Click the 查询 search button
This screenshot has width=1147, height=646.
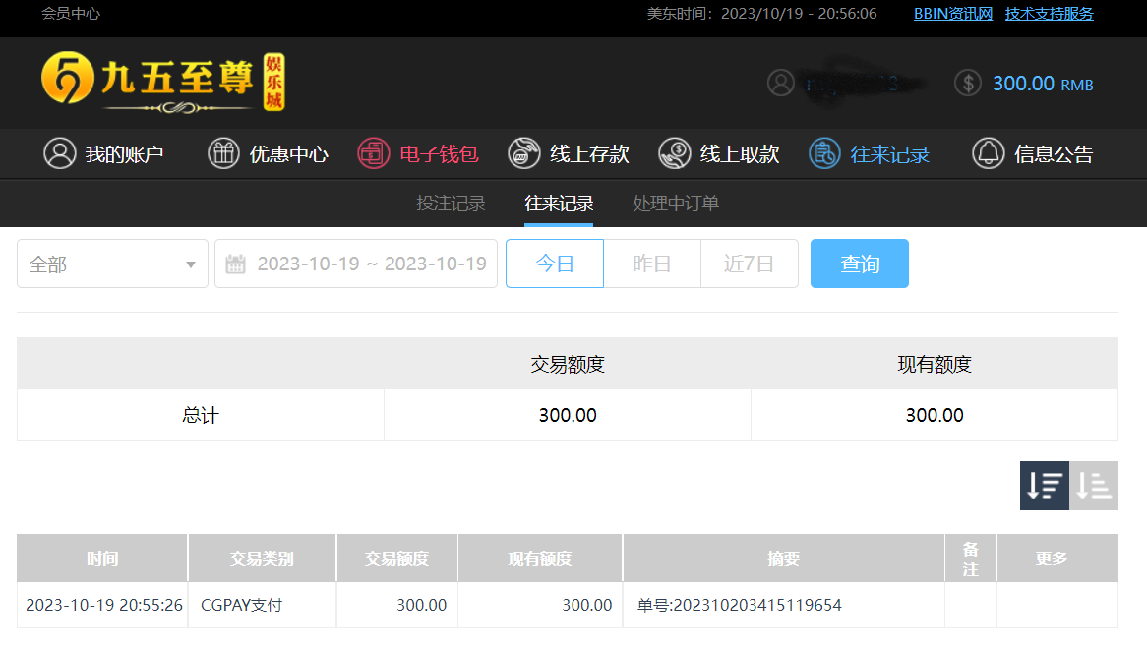[x=860, y=264]
